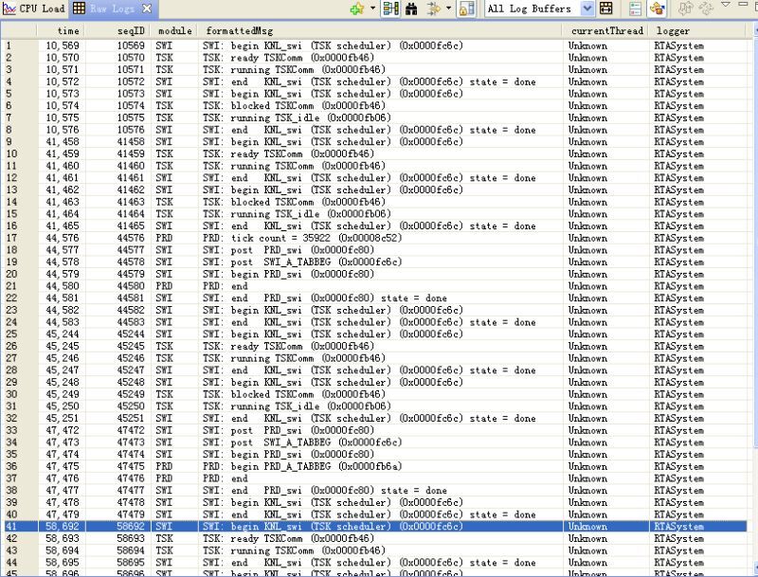Select 'TSK: ready TSKComm' message in row 2
Image resolution: width=758 pixels, height=577 pixels.
pyautogui.click(x=288, y=58)
